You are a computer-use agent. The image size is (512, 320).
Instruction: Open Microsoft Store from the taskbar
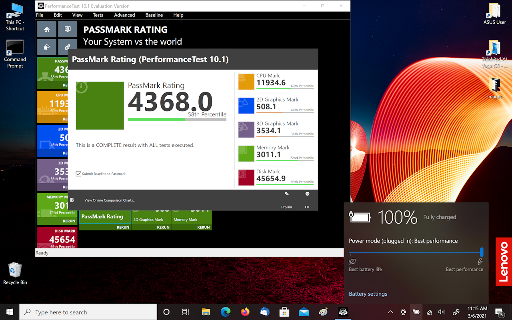pos(284,312)
